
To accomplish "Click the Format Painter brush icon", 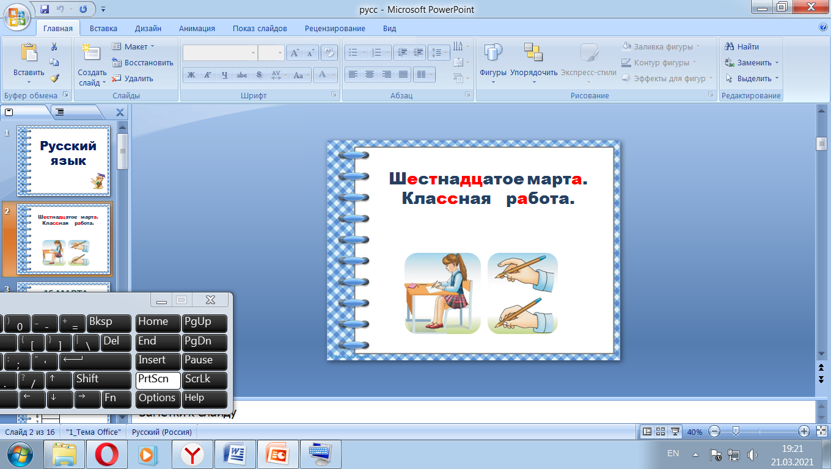I will tap(54, 78).
